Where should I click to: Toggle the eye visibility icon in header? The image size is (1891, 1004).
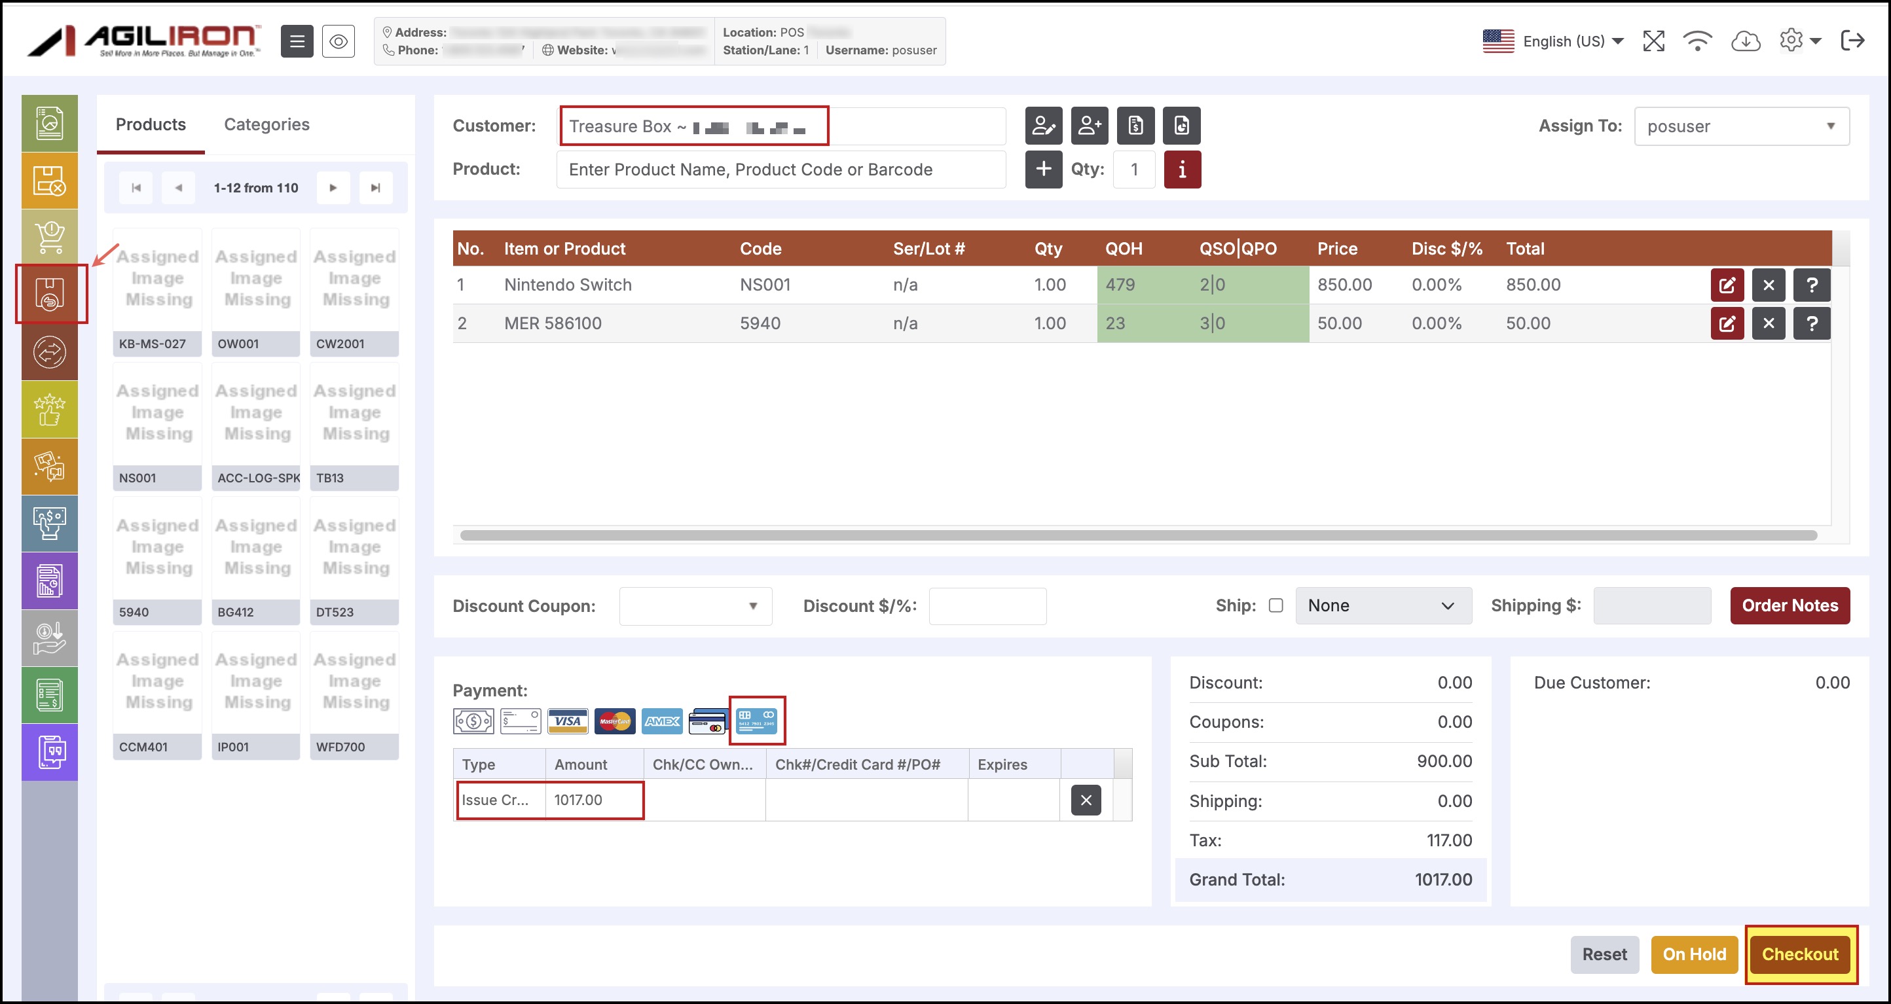pos(339,41)
